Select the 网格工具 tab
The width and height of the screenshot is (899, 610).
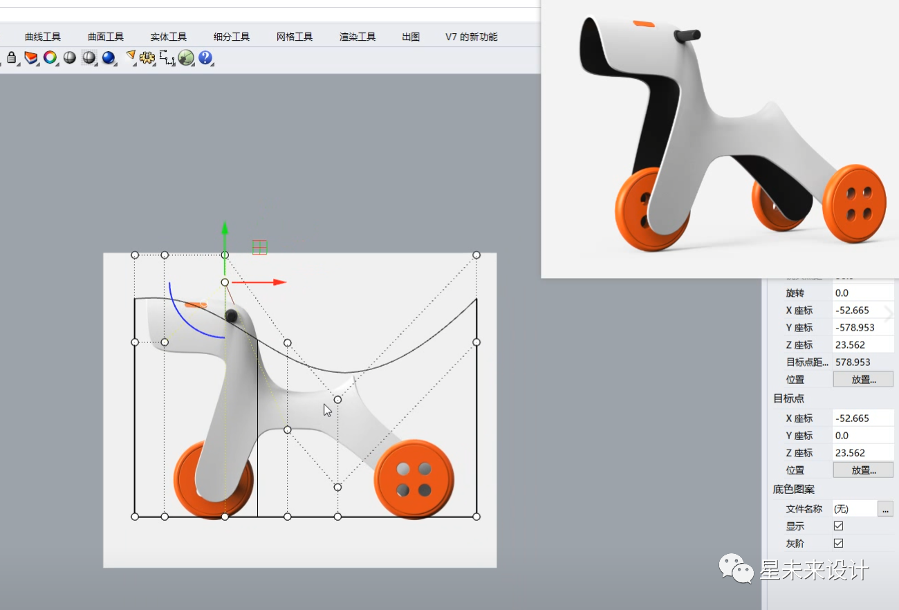(x=295, y=37)
